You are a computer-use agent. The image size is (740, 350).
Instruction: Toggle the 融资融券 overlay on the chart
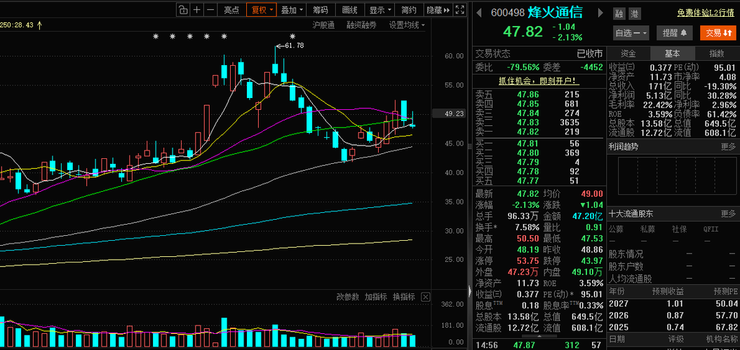pos(361,25)
